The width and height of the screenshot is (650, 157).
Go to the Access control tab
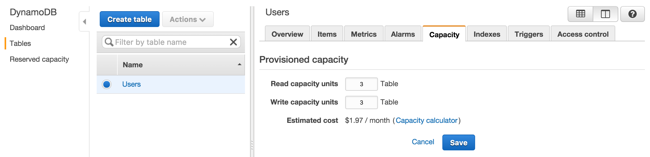(583, 34)
